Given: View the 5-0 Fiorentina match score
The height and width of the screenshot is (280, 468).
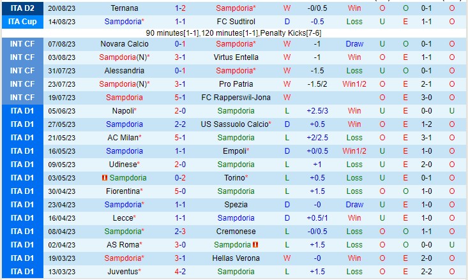Looking at the screenshot, I should point(180,191).
